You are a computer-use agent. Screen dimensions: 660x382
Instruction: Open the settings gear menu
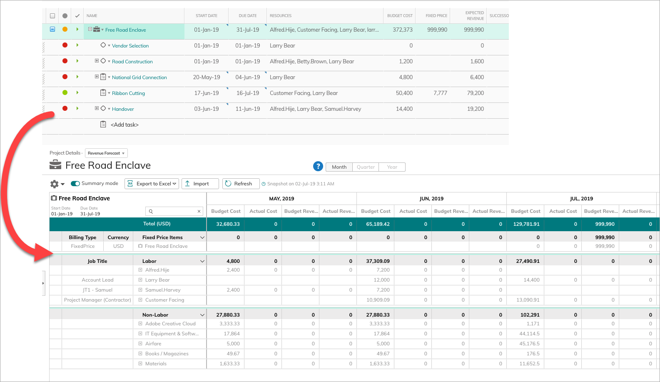(x=57, y=184)
